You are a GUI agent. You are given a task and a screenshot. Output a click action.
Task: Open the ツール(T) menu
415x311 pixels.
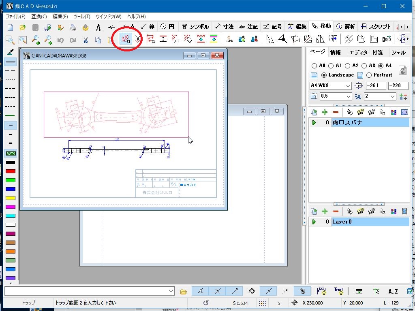click(x=82, y=16)
